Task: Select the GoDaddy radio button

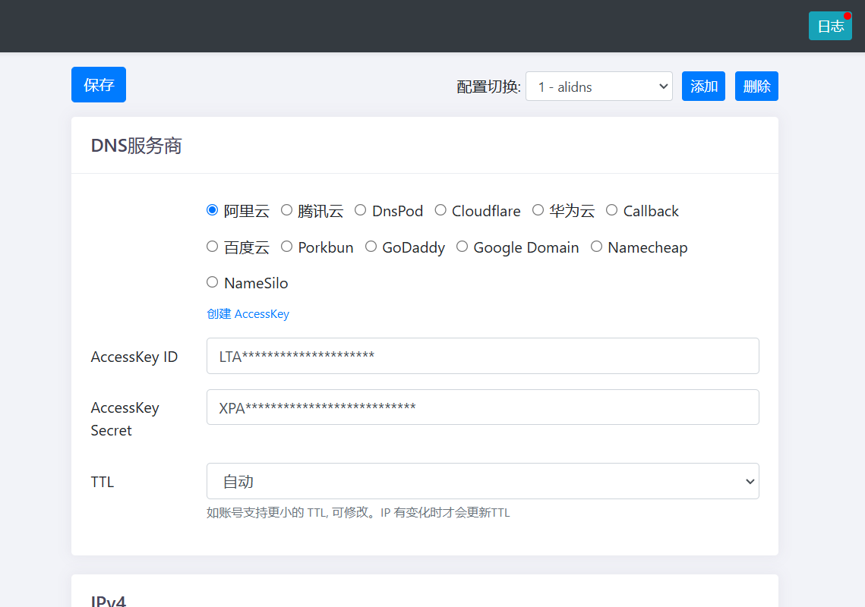Action: (x=371, y=247)
